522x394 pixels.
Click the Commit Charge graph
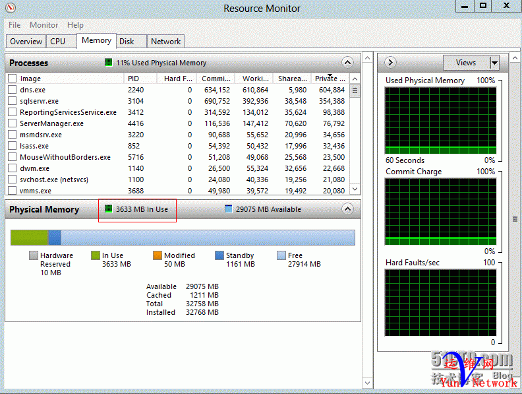[440, 212]
